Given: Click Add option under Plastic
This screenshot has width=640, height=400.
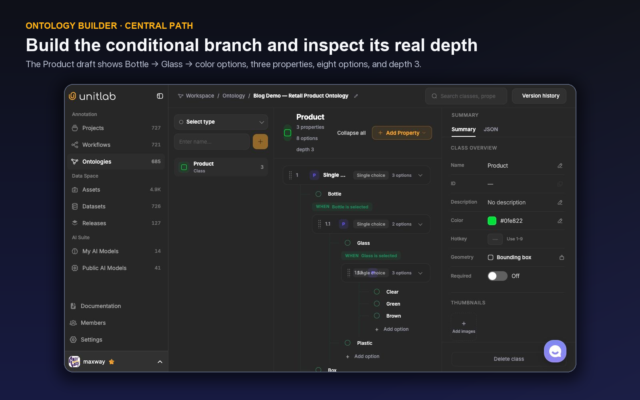Looking at the screenshot, I should click(363, 356).
